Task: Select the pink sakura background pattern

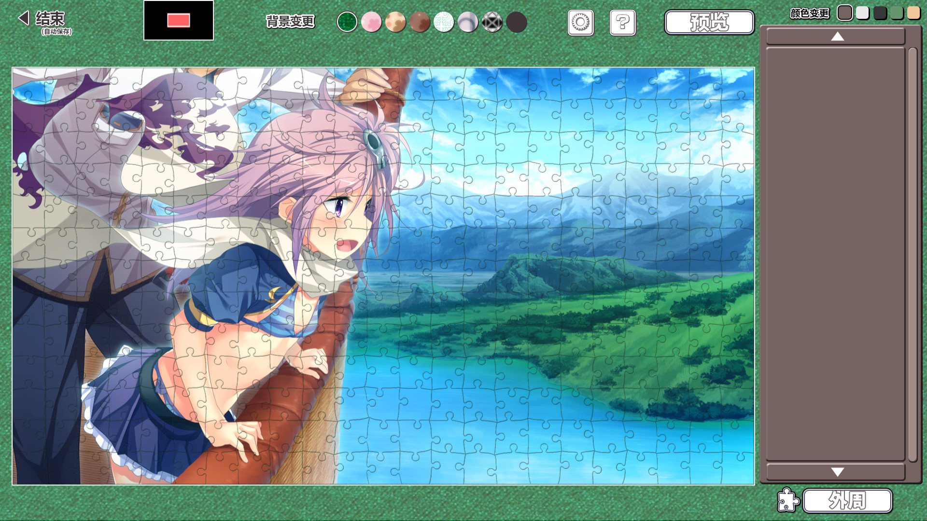Action: [x=371, y=22]
